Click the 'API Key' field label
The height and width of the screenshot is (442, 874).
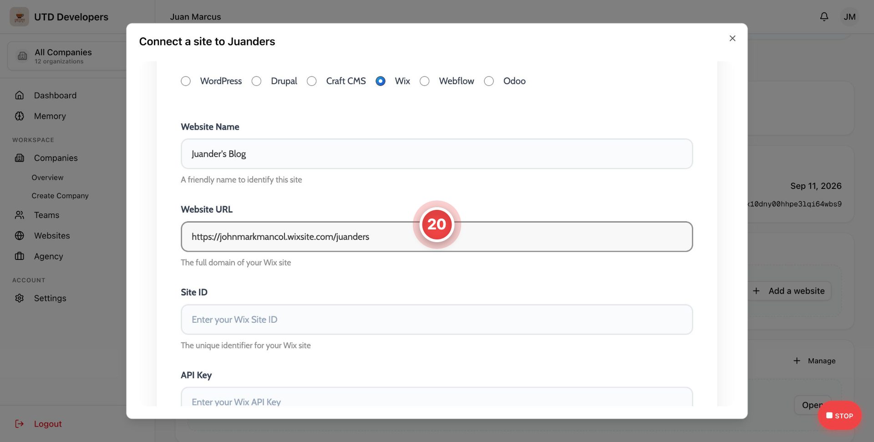(196, 375)
